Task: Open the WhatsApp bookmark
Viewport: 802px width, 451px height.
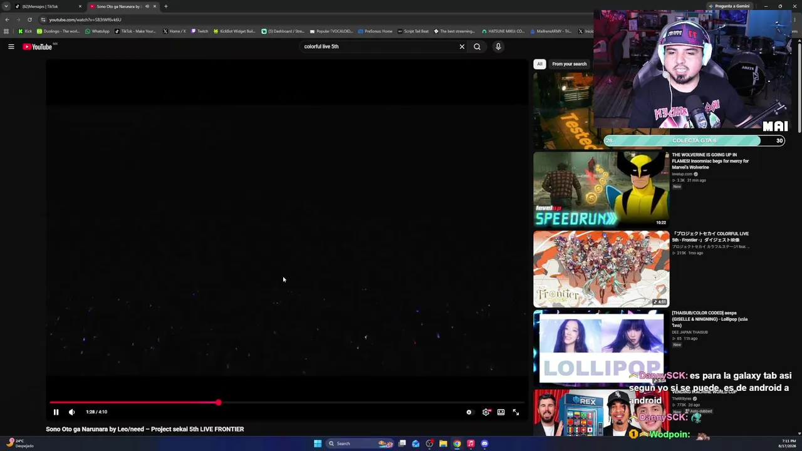Action: pyautogui.click(x=97, y=31)
